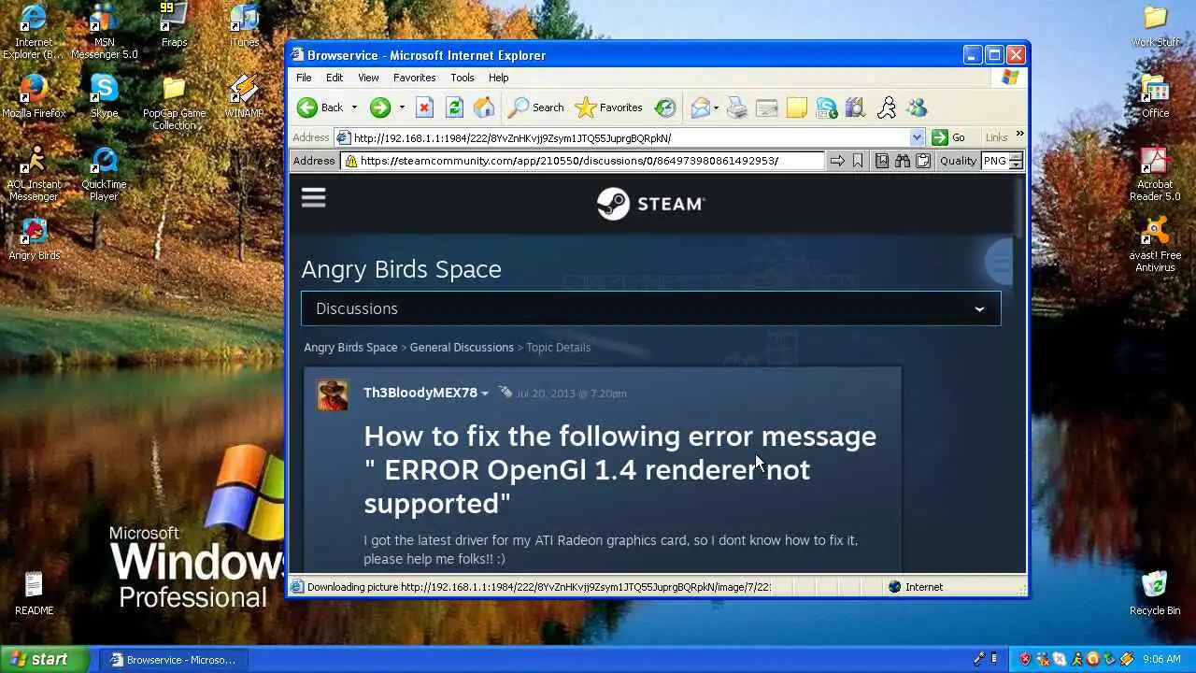Open the Angry Birds Space breadcrumb link
This screenshot has width=1196, height=673.
(x=350, y=347)
